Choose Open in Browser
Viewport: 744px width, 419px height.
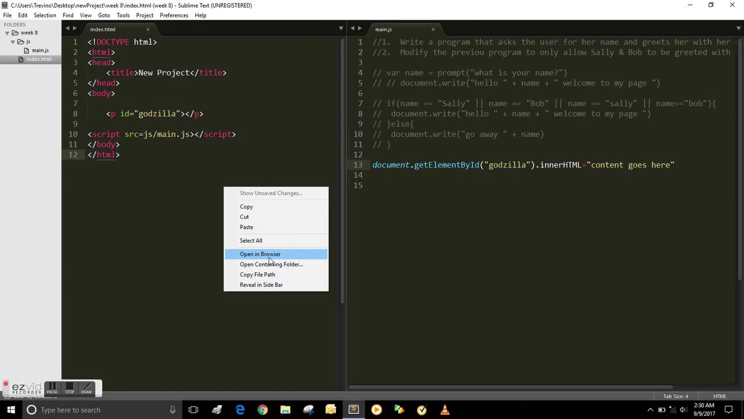(276, 254)
